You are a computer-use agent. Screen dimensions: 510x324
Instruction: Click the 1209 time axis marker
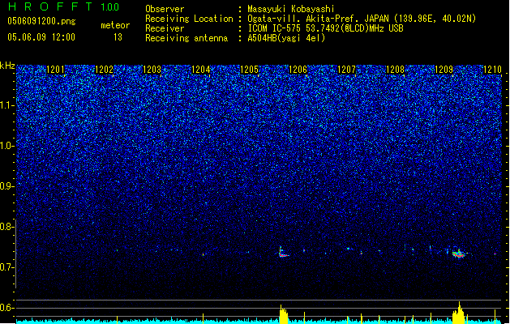444,70
